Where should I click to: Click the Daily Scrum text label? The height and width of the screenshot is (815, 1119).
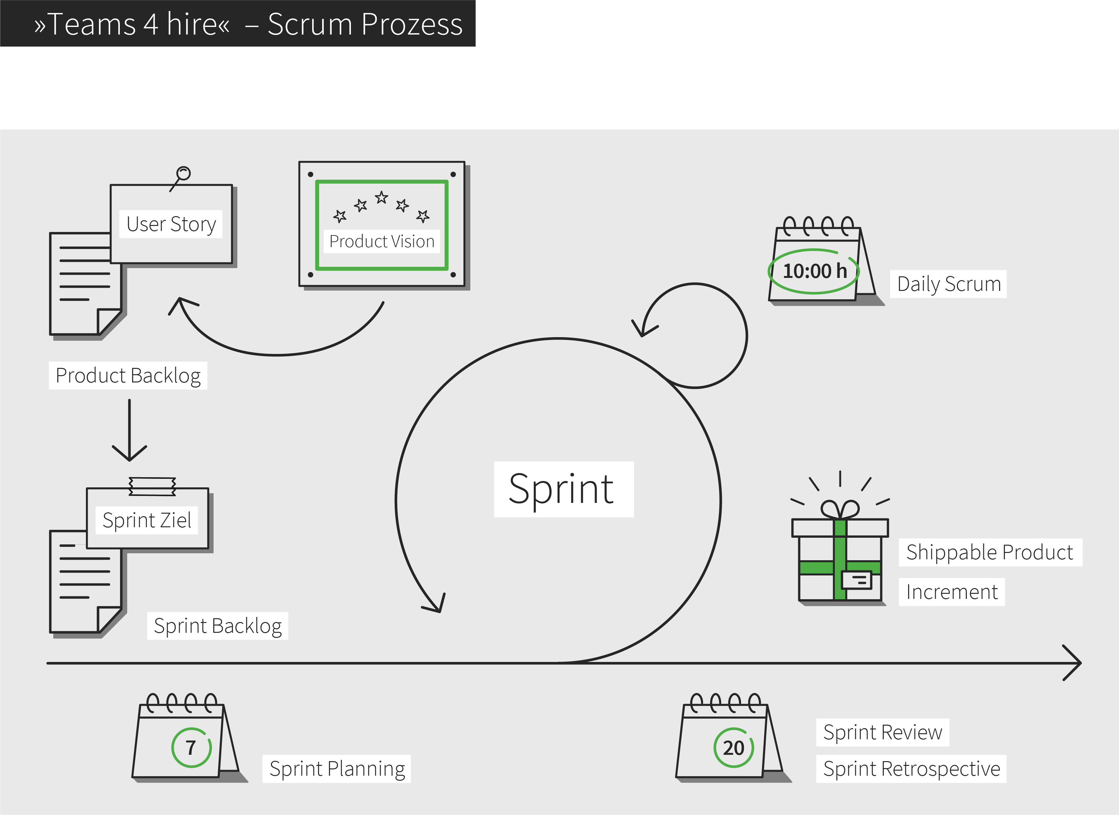tap(948, 284)
